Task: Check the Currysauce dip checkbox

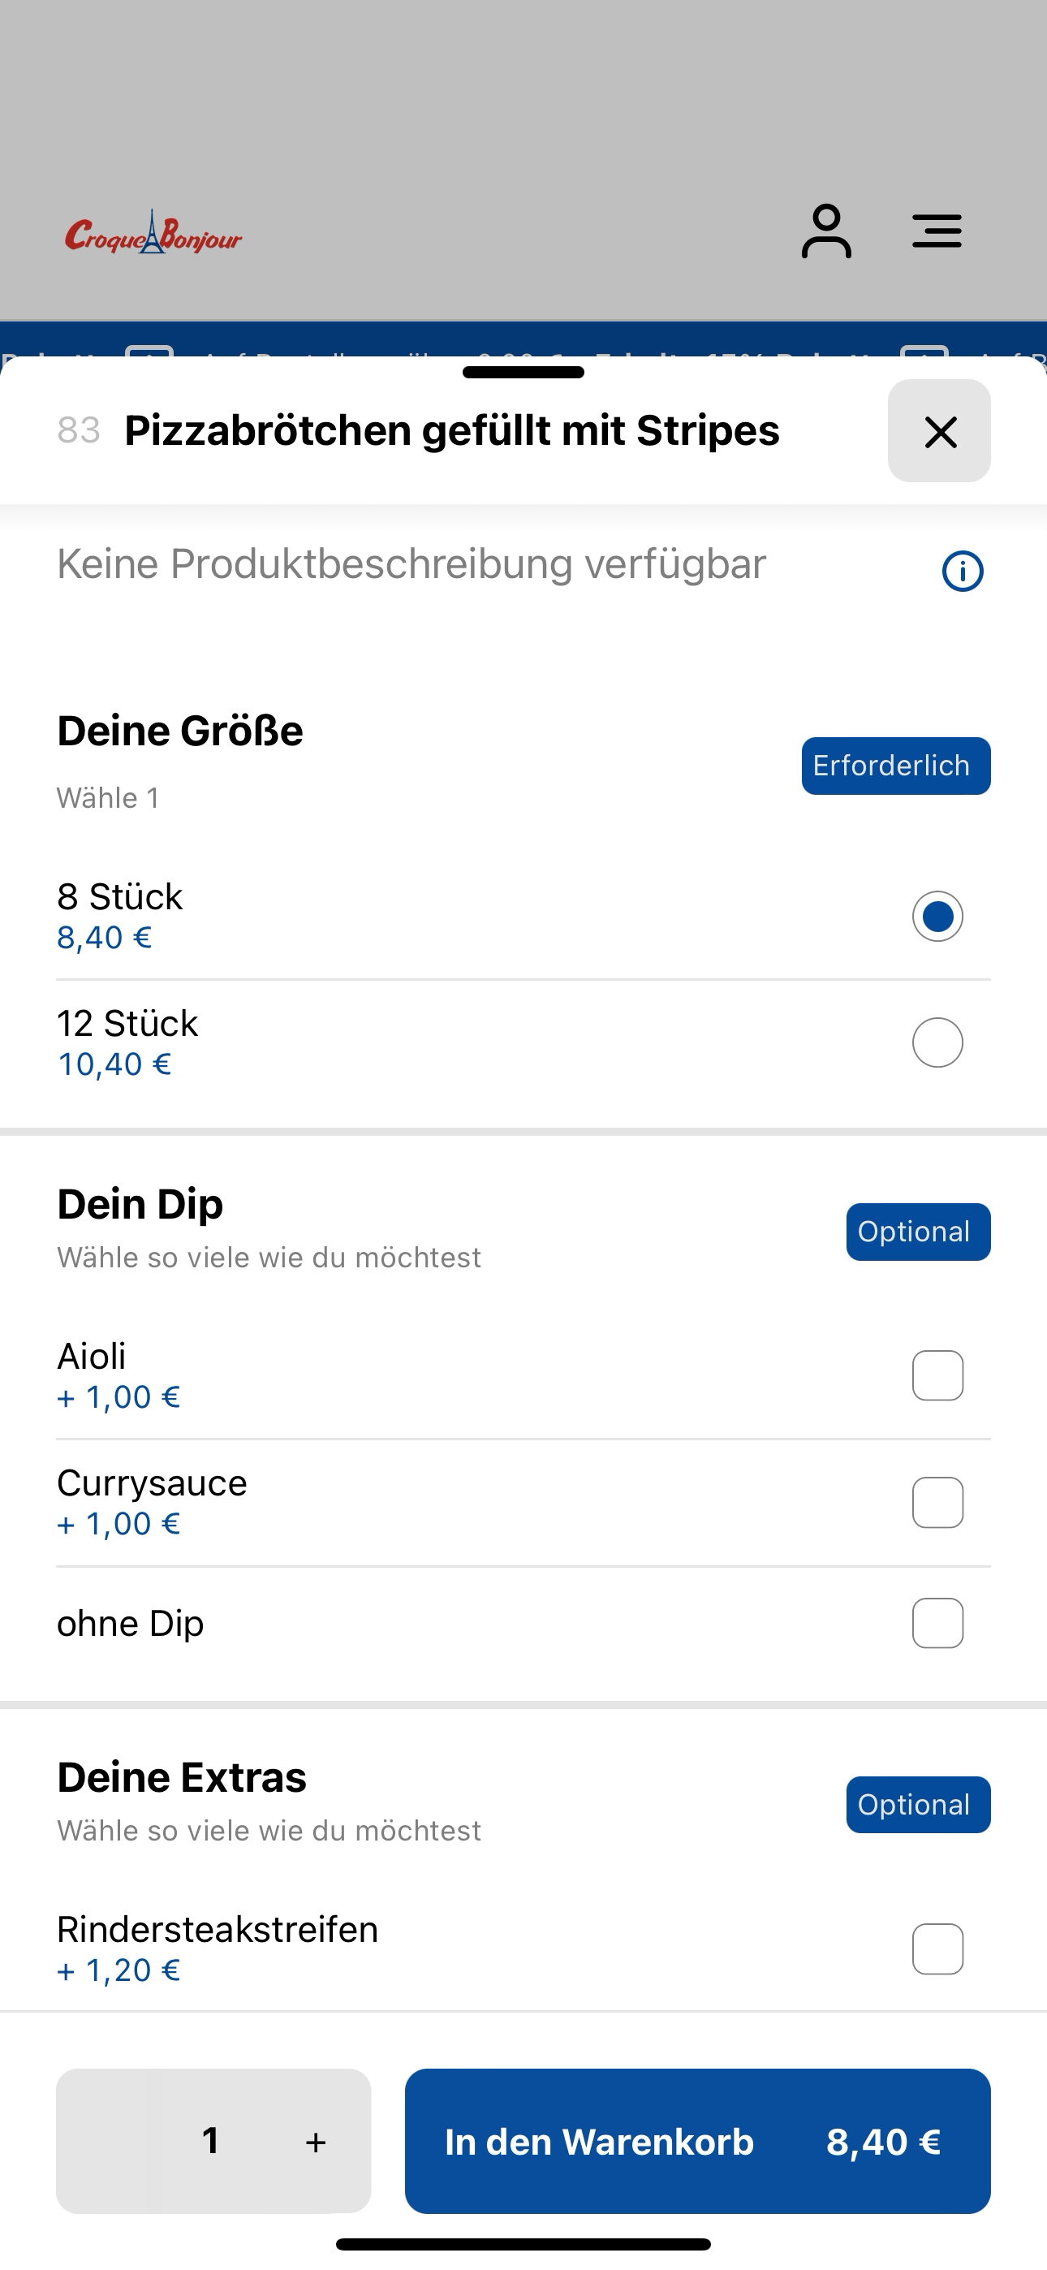Action: [937, 1503]
